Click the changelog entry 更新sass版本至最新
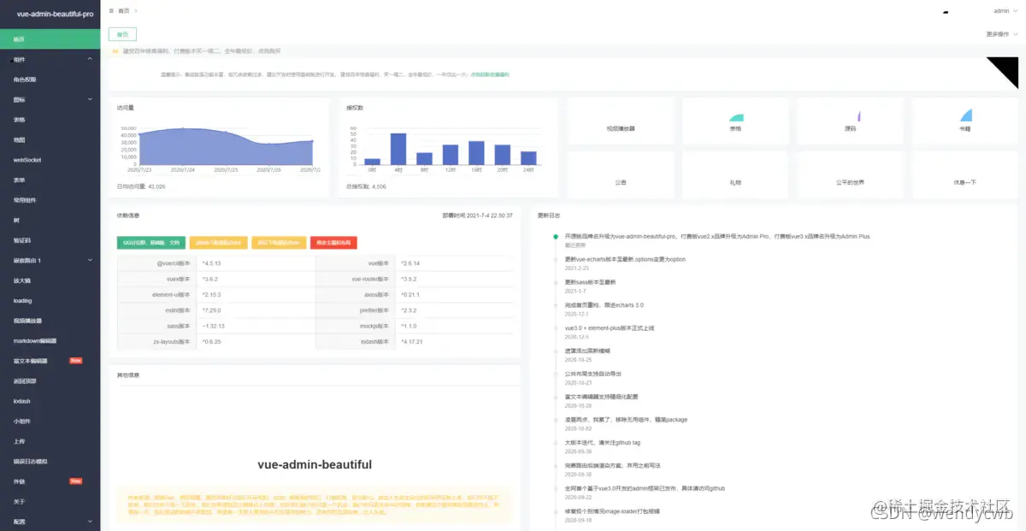Viewport: 1026px width, 531px height. [590, 281]
